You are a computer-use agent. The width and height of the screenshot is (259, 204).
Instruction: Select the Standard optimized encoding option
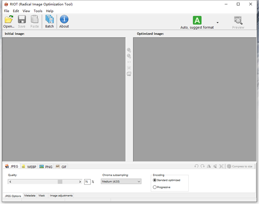[167, 180]
